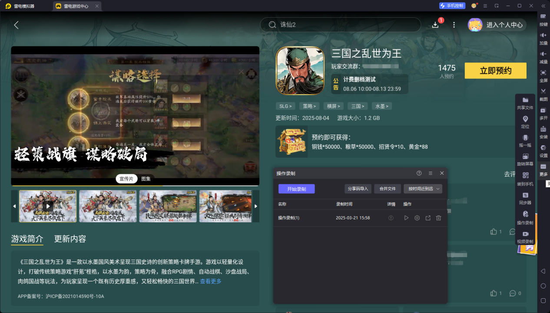Select the first video thumbnail with play icon

pos(48,206)
